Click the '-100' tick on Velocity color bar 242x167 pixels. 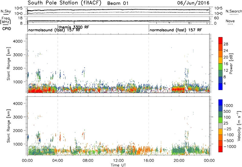click(x=228, y=135)
